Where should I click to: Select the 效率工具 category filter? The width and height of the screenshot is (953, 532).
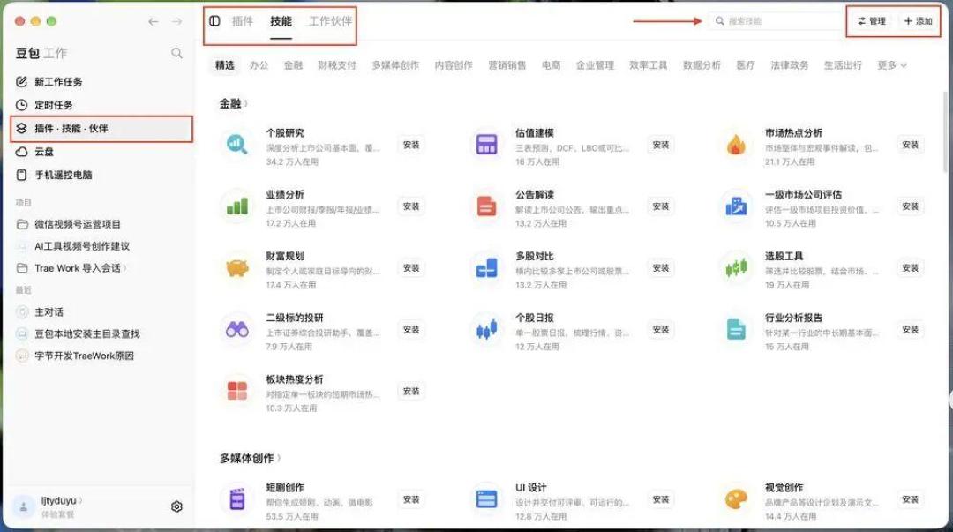648,65
